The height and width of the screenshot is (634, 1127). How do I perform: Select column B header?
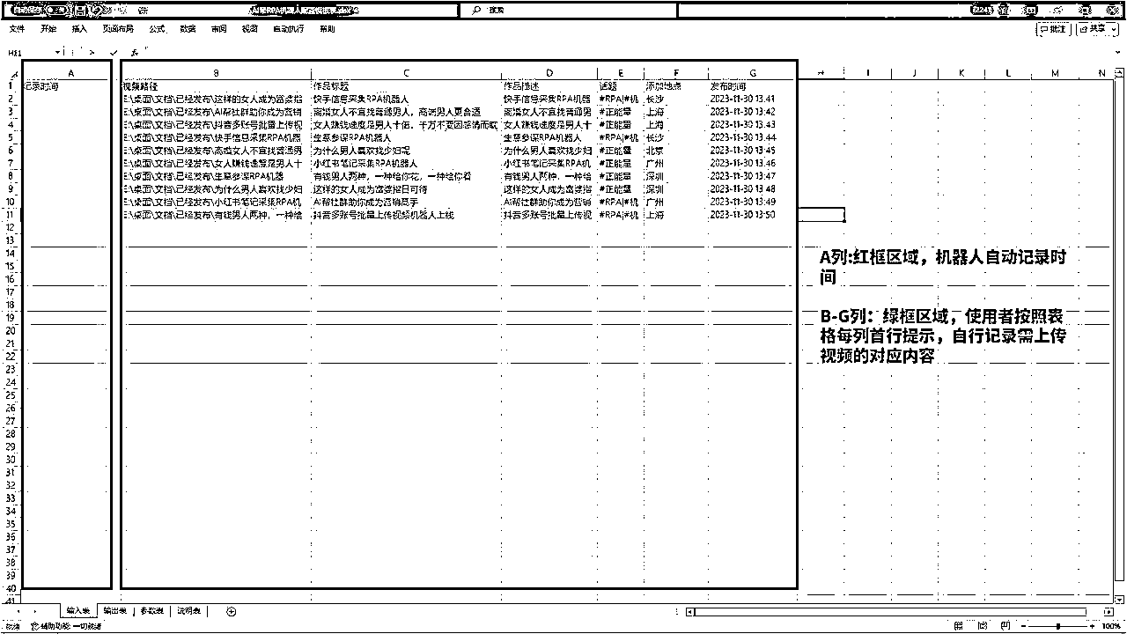tap(216, 73)
